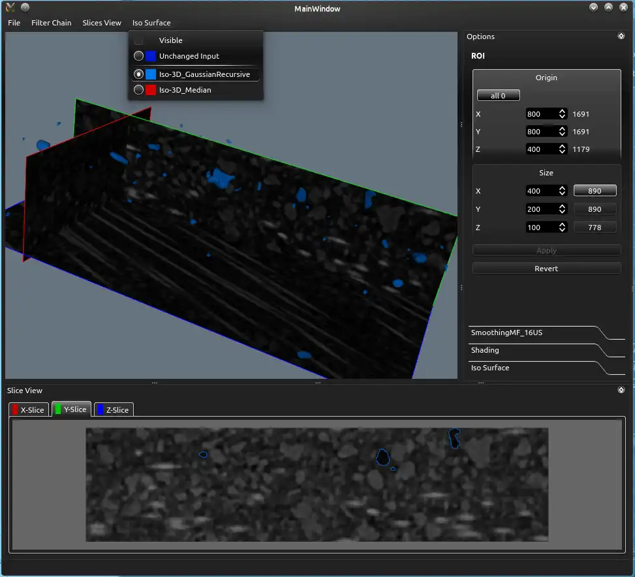The width and height of the screenshot is (635, 577).
Task: Click the Size X 890 max button
Action: click(x=595, y=191)
